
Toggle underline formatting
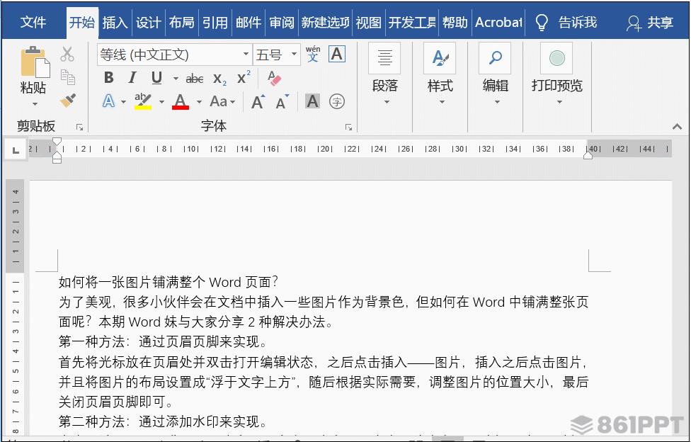click(156, 78)
